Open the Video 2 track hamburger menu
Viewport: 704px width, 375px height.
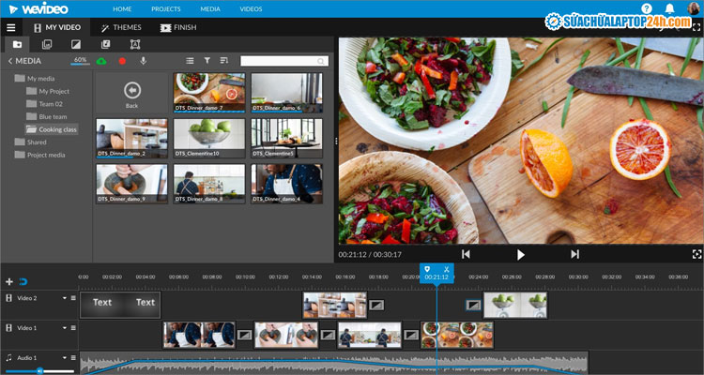pyautogui.click(x=73, y=298)
